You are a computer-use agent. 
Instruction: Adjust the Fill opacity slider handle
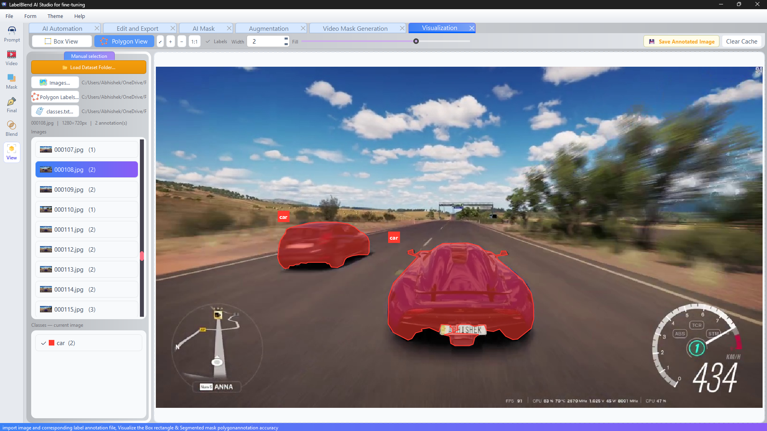click(416, 42)
